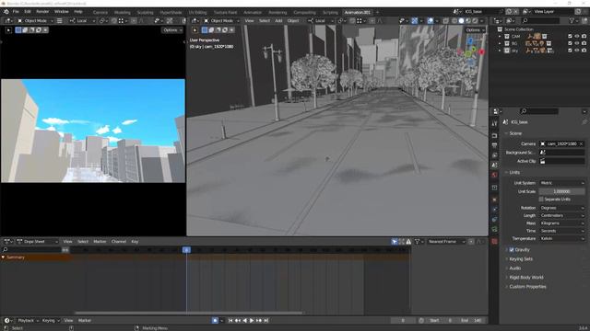Hide sky collection with eye icon
Image resolution: width=590 pixels, height=331 pixels.
[577, 51]
